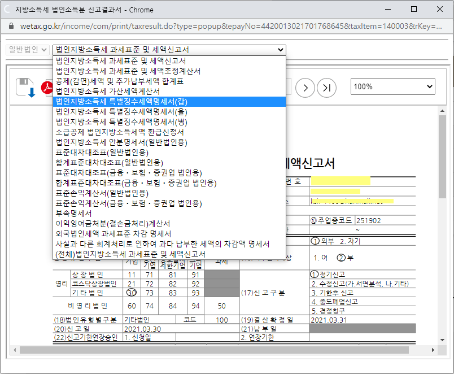Click the lock icon in address bar
The image size is (454, 374).
tap(10, 27)
